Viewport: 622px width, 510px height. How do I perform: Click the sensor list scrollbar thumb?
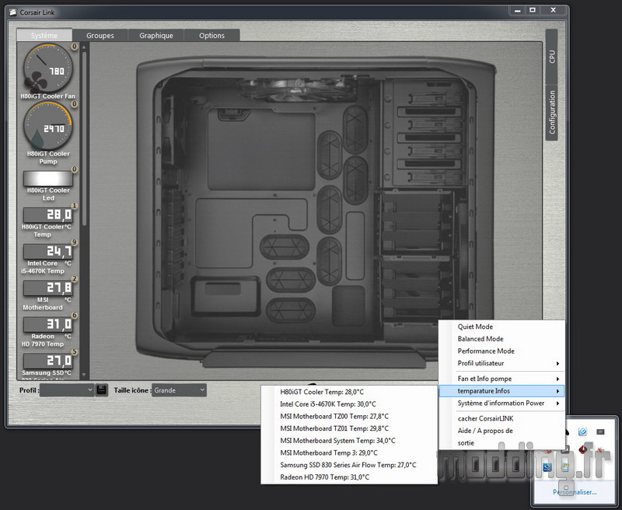[84, 138]
